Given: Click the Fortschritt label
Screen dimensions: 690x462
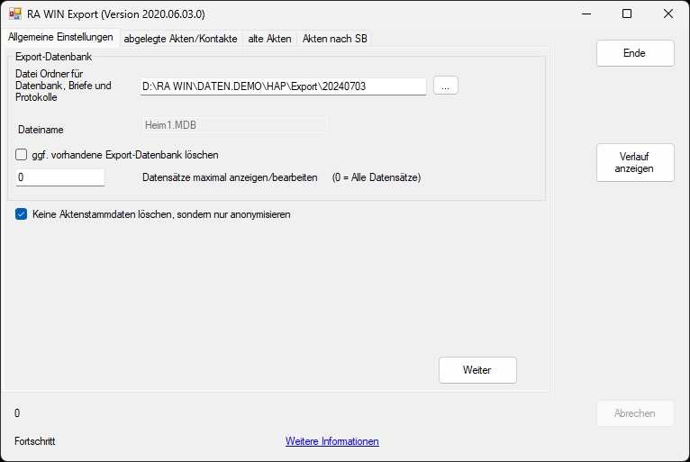Looking at the screenshot, I should coord(35,441).
